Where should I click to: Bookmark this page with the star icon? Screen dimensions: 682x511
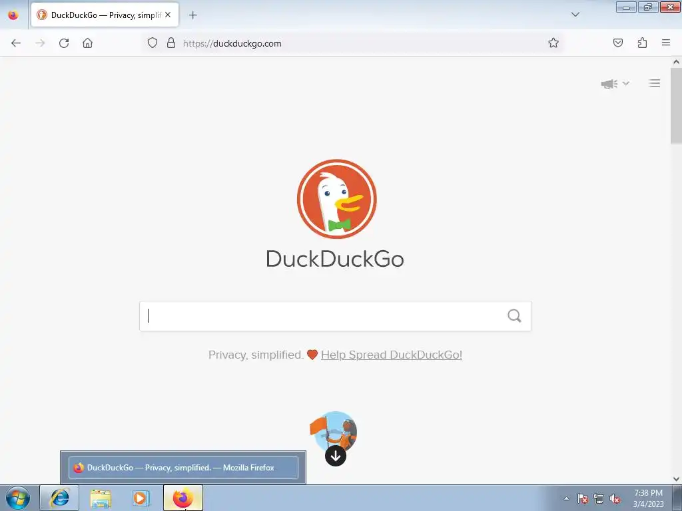(553, 43)
